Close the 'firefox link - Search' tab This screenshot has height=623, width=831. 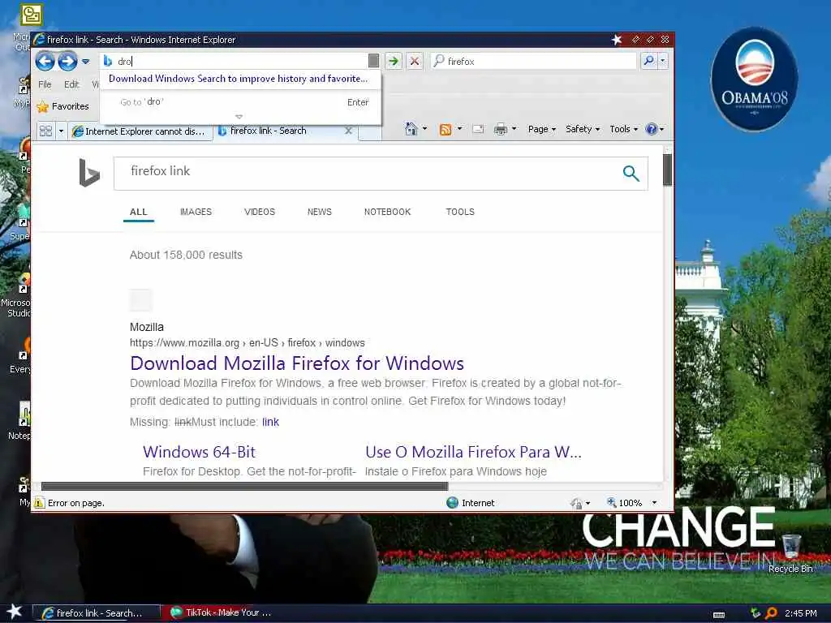tap(348, 131)
